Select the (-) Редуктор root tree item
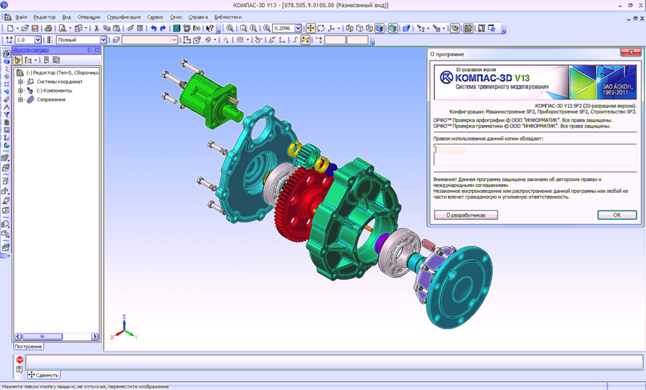Viewport: 646px width, 390px height. coord(62,73)
